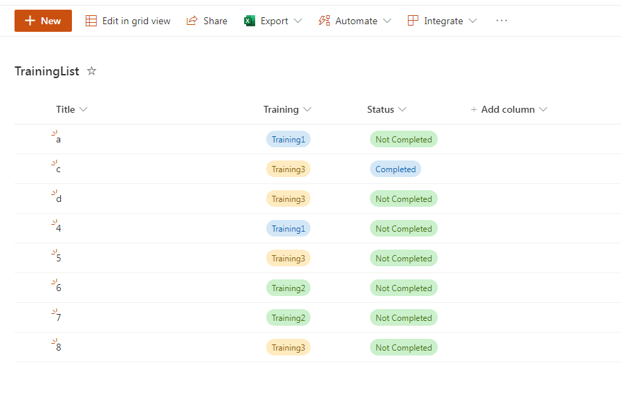Click the New item button
Image resolution: width=621 pixels, height=417 pixels.
coord(43,21)
